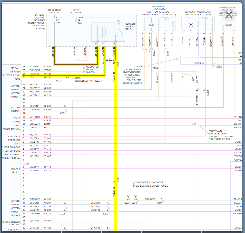Select the S254 splice label
The image size is (245, 233).
point(155,68)
